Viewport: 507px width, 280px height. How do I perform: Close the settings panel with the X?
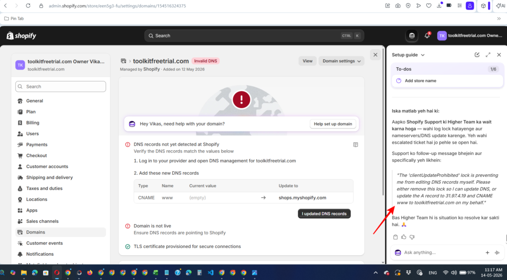(x=375, y=55)
